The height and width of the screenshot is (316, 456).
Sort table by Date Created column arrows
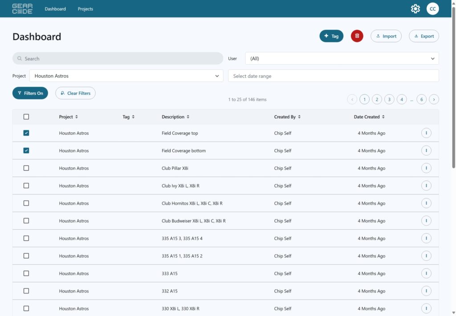pos(383,117)
